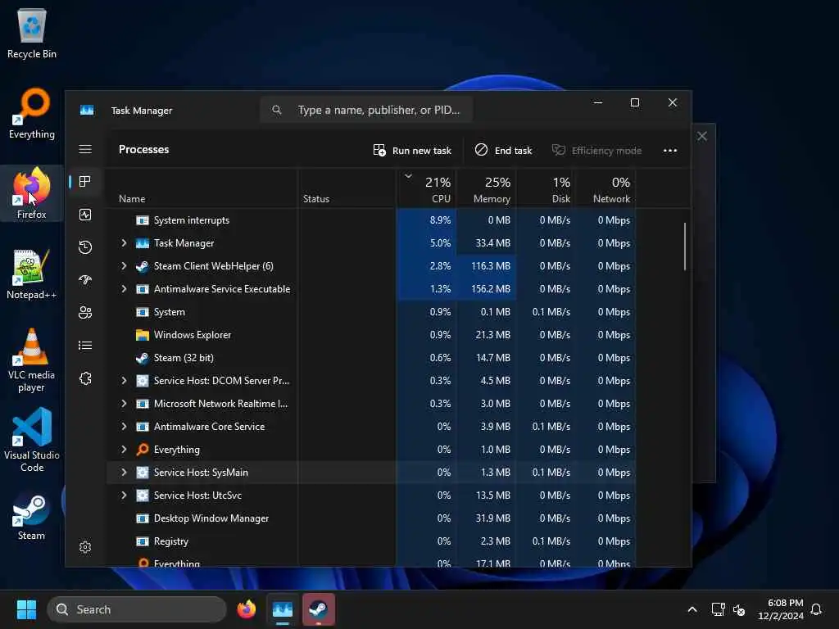Show hidden icons tray chevron
The width and height of the screenshot is (839, 629).
(x=692, y=609)
